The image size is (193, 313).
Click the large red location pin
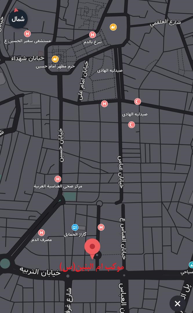[92, 247]
